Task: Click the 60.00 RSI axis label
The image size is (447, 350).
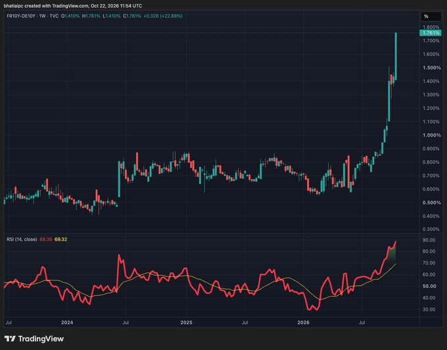Action: tap(429, 274)
